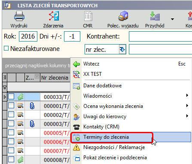Click calendar icon for Terminy do zlecenia
192x164 pixels.
[76, 137]
